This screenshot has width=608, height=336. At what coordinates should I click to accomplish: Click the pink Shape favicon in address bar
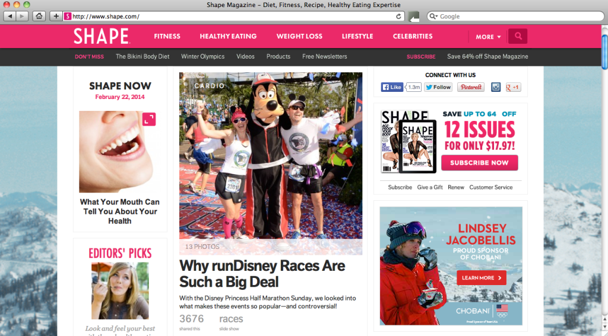(x=68, y=16)
